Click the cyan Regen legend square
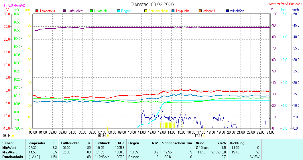This screenshot has width=303, height=160. coord(119,11)
